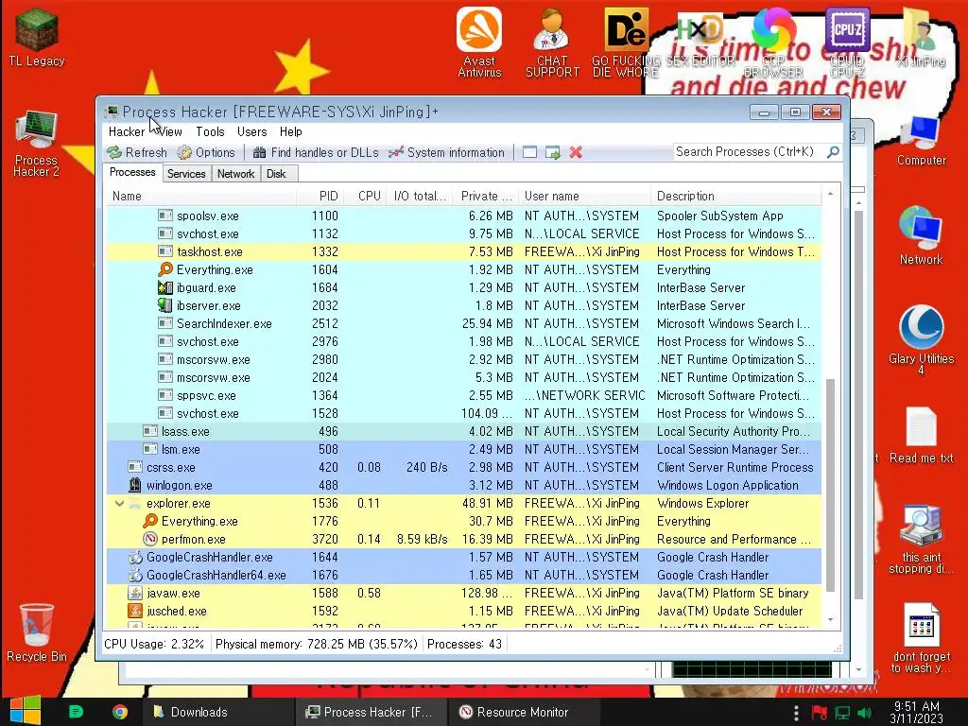968x726 pixels.
Task: Open the CHAT SUPPORT desktop icon
Action: click(x=552, y=42)
